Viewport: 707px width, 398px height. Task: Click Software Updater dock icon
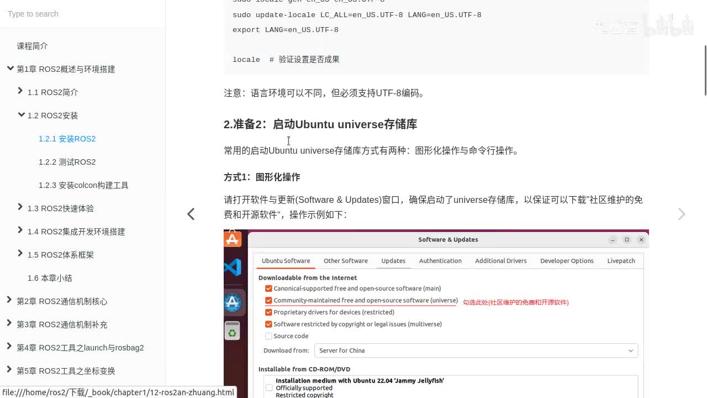(x=233, y=302)
